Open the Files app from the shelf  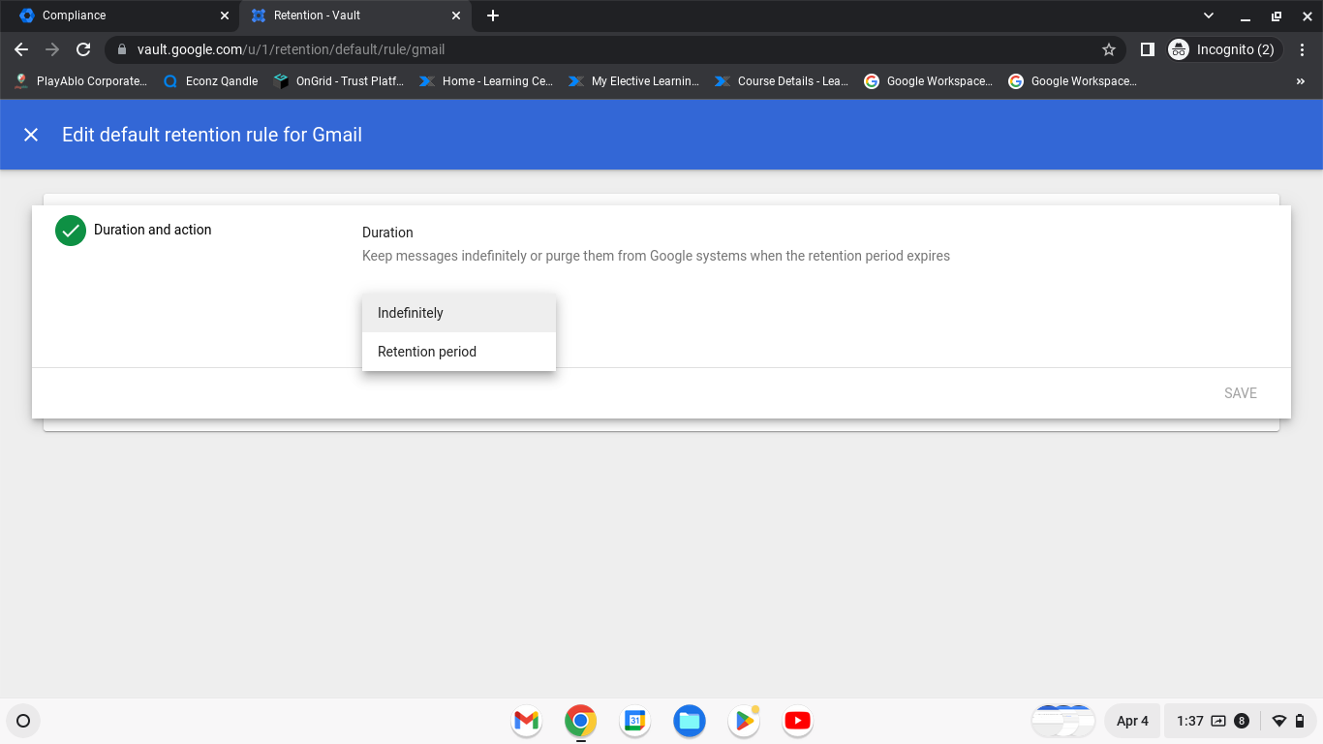pyautogui.click(x=689, y=721)
